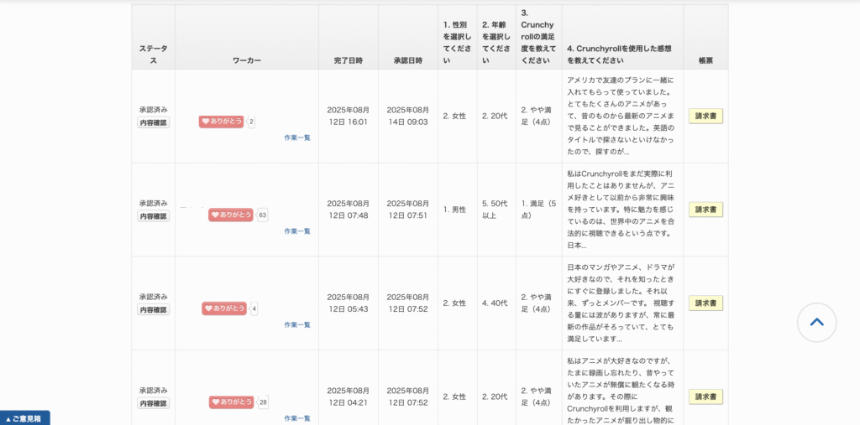Click completion date 2025年08月12日 04:21

(x=349, y=396)
